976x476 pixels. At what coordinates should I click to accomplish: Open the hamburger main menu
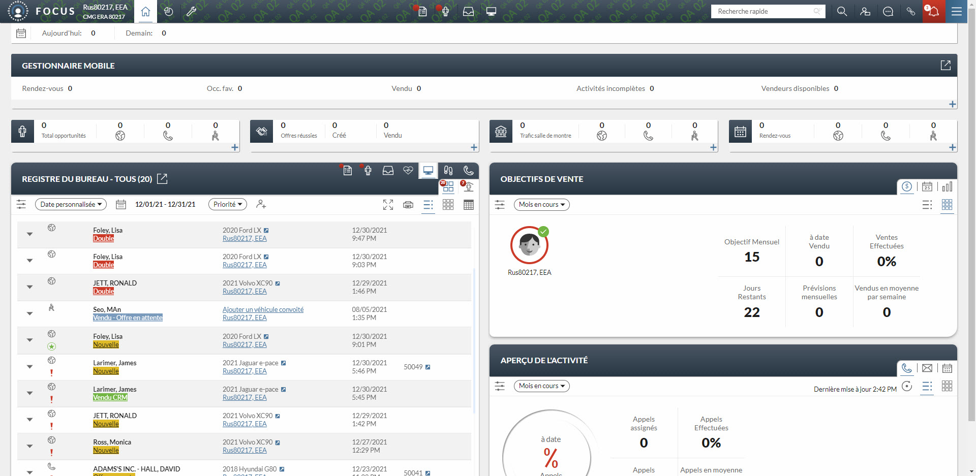click(x=957, y=11)
